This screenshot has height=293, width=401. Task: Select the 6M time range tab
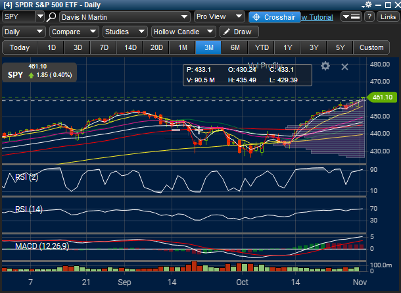(x=235, y=47)
